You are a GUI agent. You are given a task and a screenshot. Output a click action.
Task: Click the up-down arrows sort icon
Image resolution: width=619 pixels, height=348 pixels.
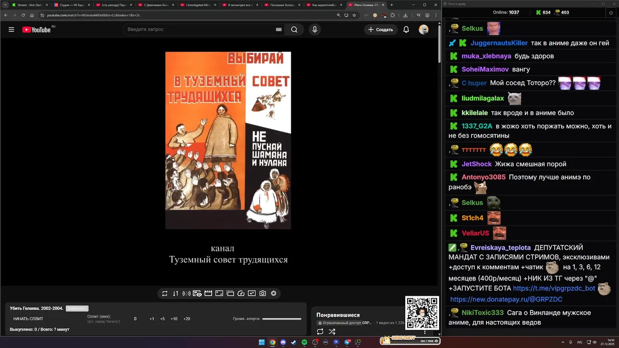[176, 293]
